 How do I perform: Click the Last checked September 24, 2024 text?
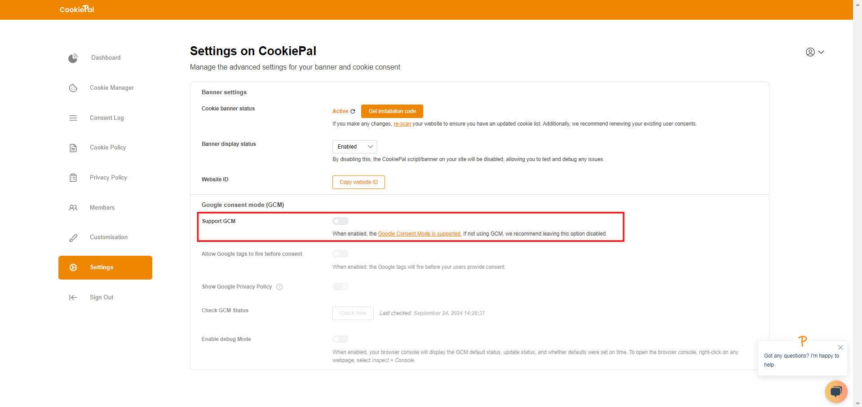click(432, 313)
